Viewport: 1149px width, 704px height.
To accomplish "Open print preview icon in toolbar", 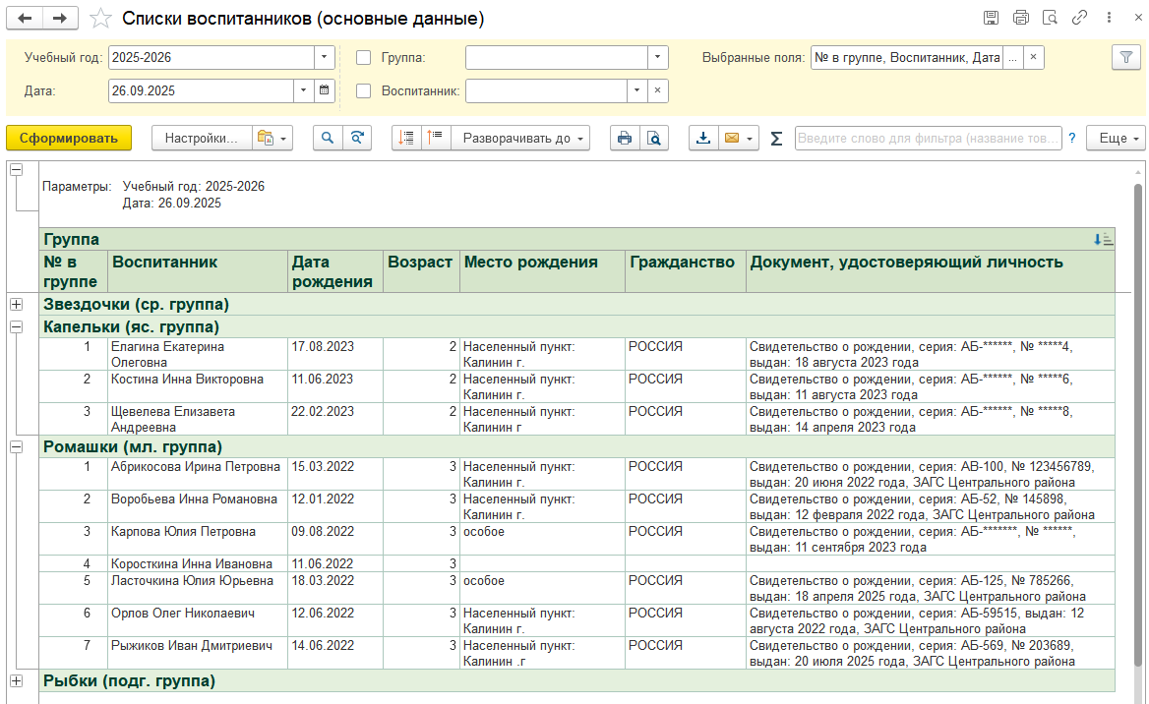I will pos(653,139).
